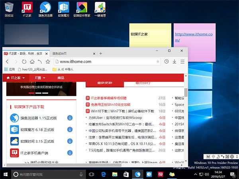Open the browser downloads icon in toolbar

(174, 62)
